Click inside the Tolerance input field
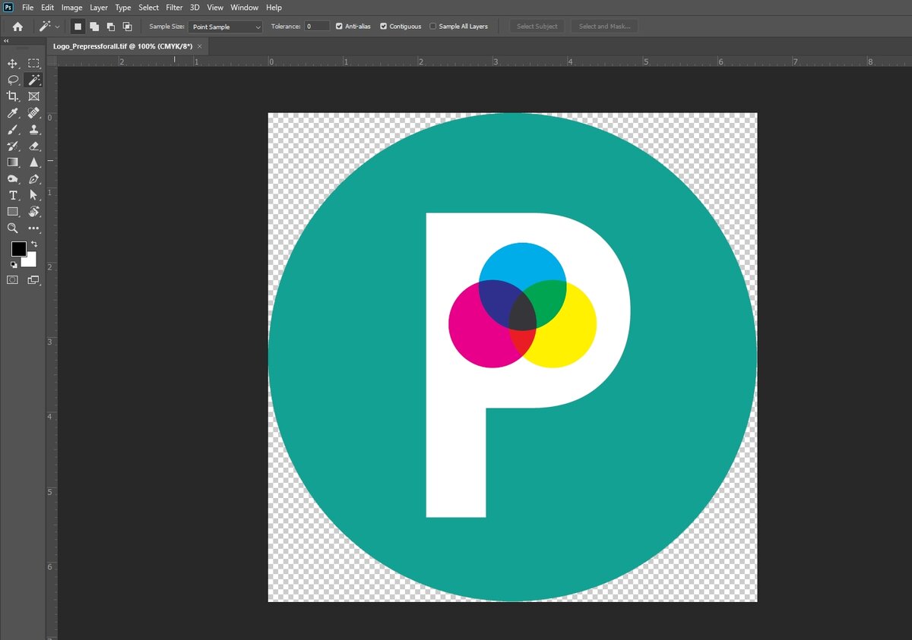Image resolution: width=912 pixels, height=640 pixels. (316, 26)
